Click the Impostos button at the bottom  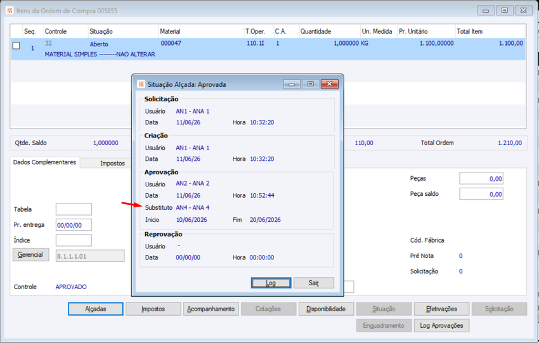[x=153, y=309]
